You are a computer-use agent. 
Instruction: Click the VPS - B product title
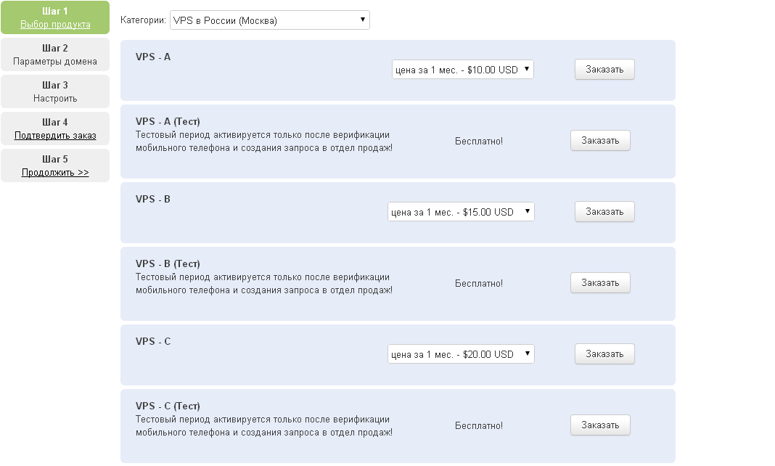coord(152,199)
